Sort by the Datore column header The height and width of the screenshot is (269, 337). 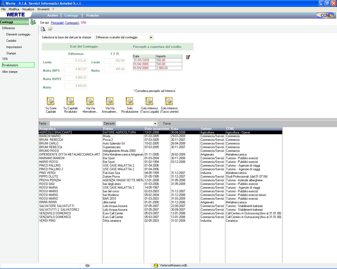123,129
